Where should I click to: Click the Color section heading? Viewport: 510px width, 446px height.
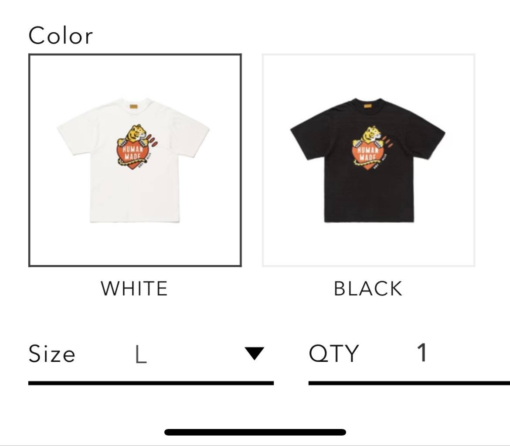(61, 35)
